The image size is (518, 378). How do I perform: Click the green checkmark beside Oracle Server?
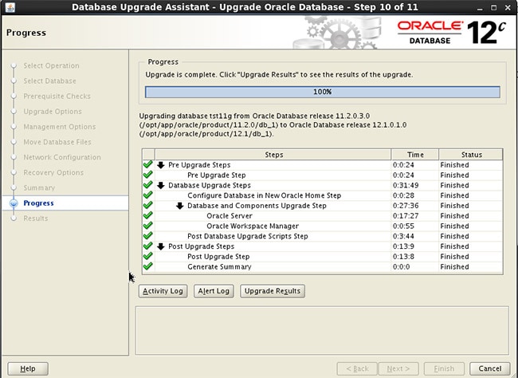point(148,215)
